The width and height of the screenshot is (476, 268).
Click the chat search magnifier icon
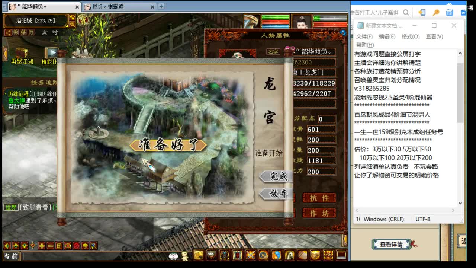pos(94,246)
